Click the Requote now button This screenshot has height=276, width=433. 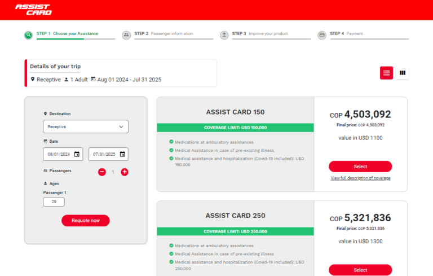pos(86,221)
